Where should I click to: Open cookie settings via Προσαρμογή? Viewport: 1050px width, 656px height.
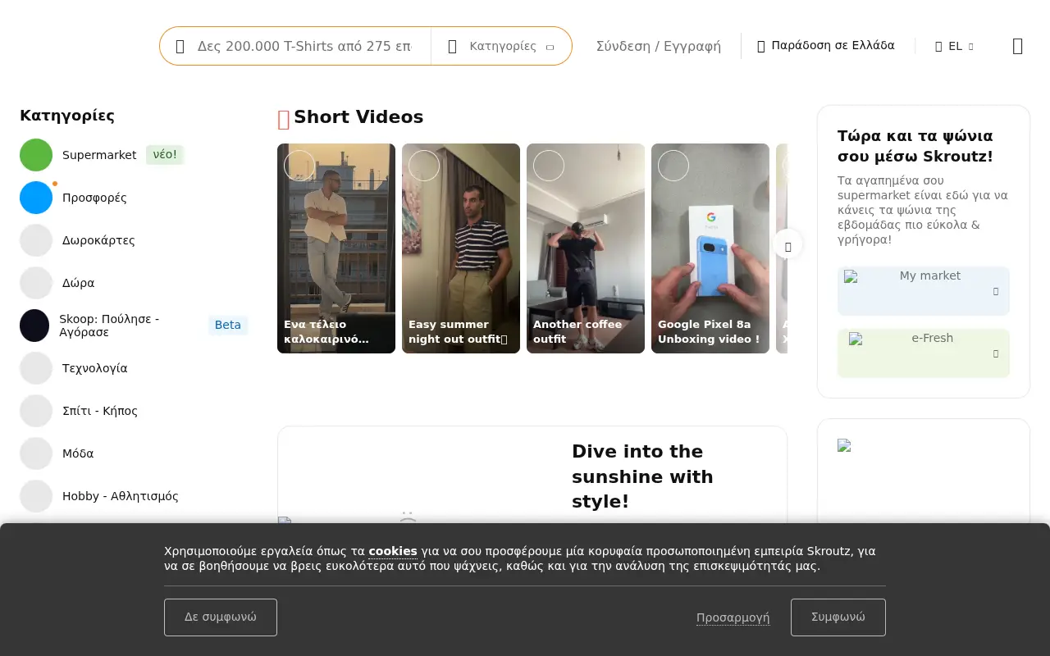(733, 617)
